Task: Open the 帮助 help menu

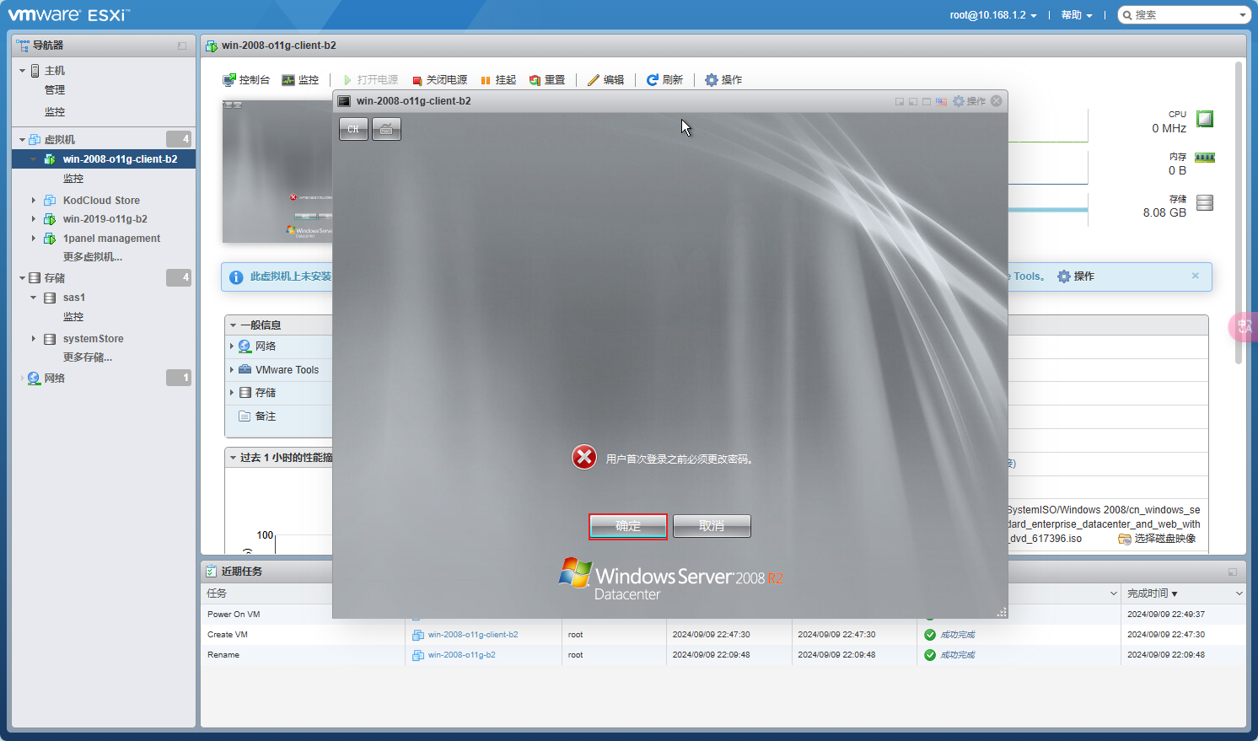Action: pos(1077,15)
